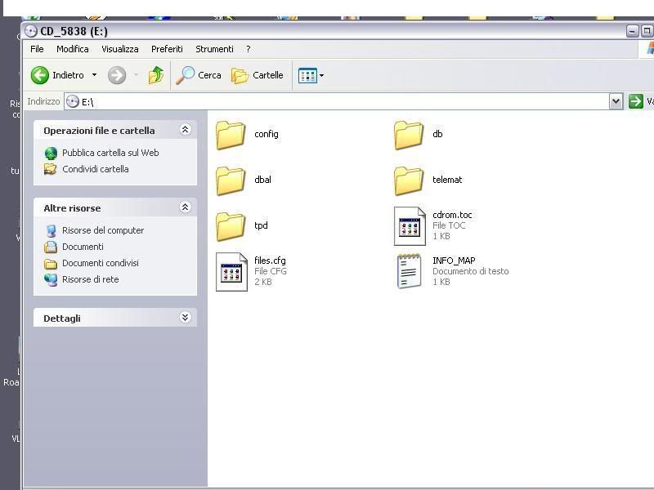Open Risorse del computer link
Screen dimensions: 654x490
[103, 230]
